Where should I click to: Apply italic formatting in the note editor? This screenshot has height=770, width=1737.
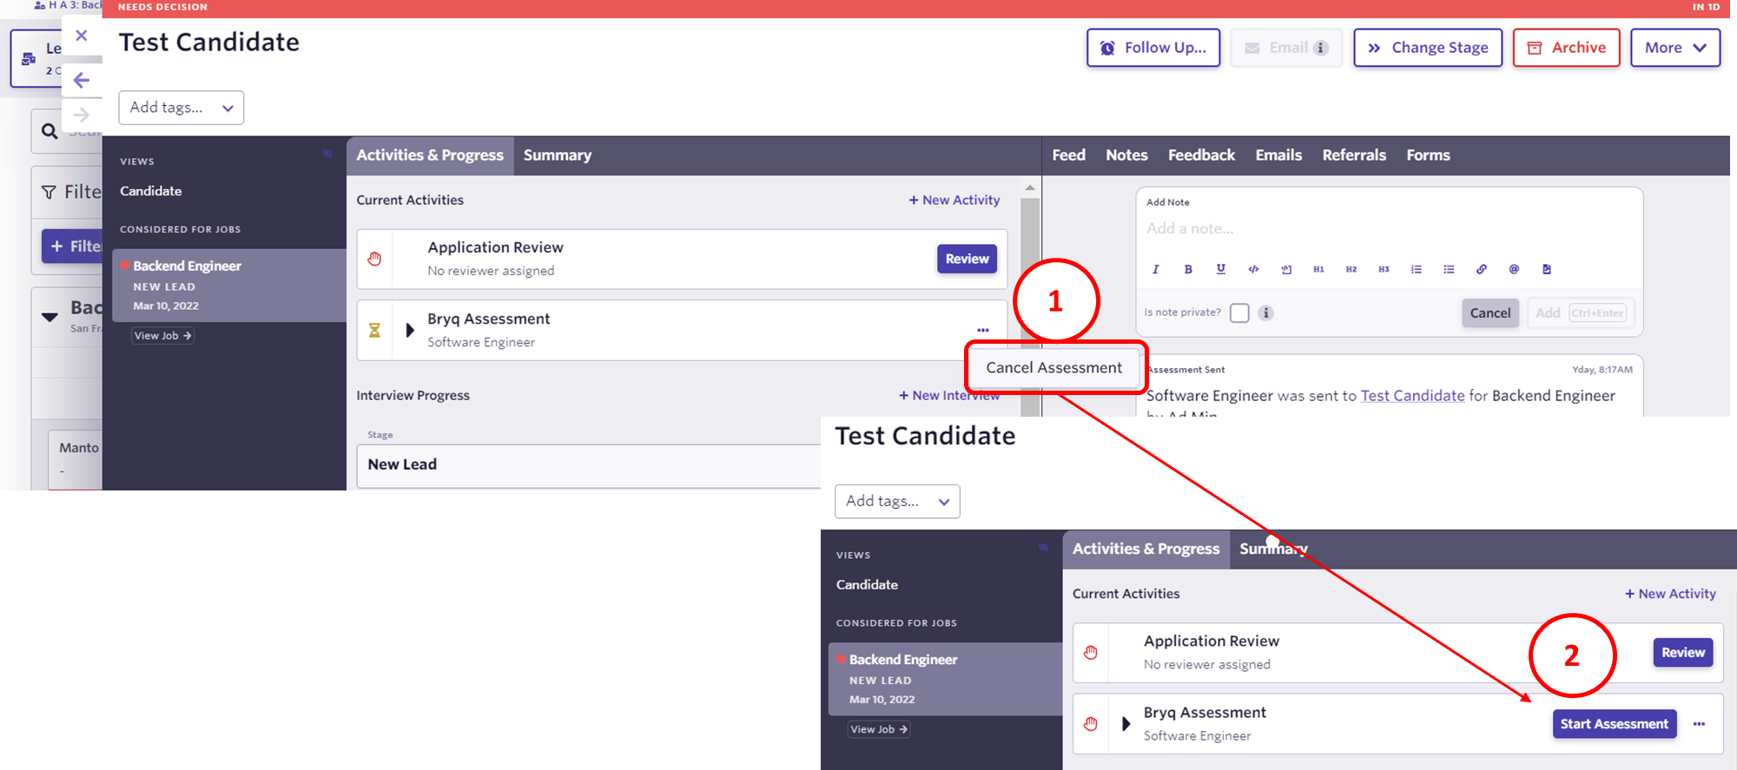(1155, 269)
